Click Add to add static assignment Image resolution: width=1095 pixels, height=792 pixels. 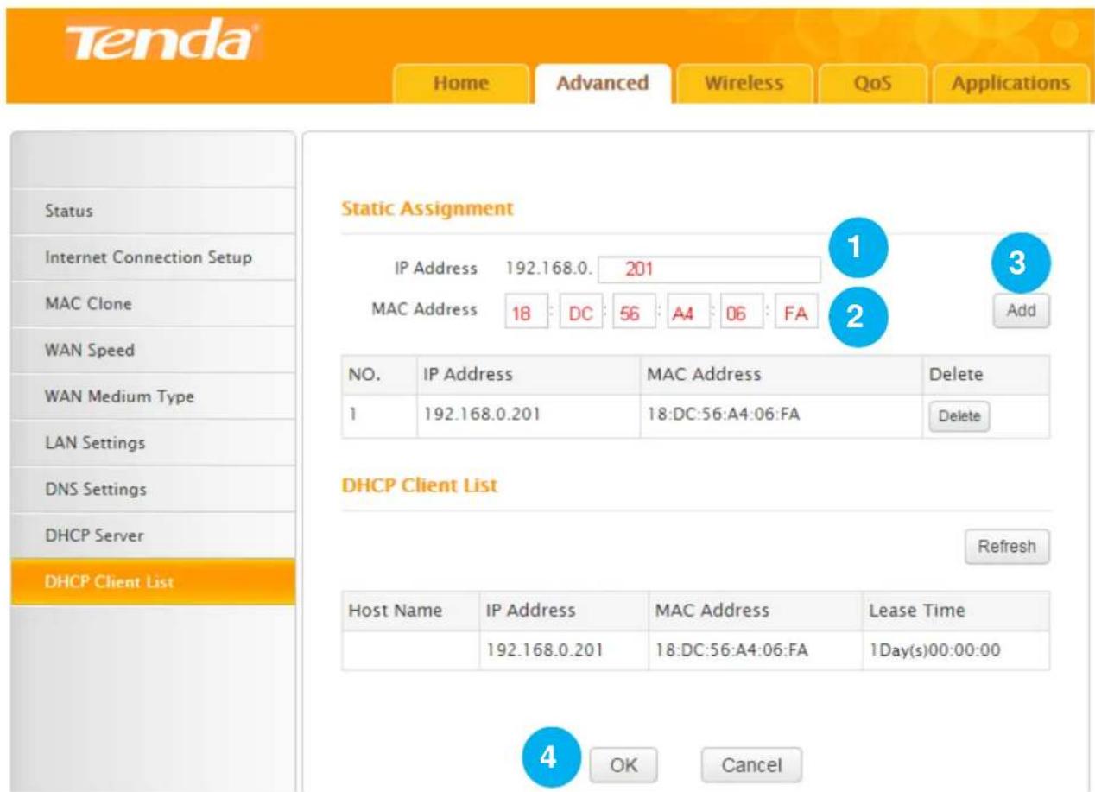(1021, 312)
